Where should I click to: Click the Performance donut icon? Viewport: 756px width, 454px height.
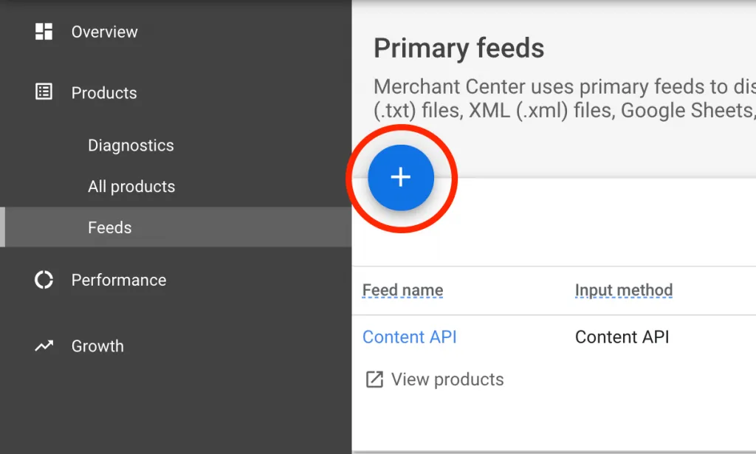click(44, 280)
